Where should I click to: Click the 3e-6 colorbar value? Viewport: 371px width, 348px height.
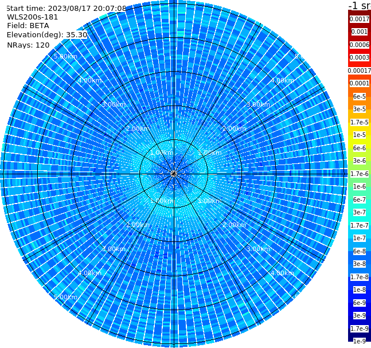360,161
